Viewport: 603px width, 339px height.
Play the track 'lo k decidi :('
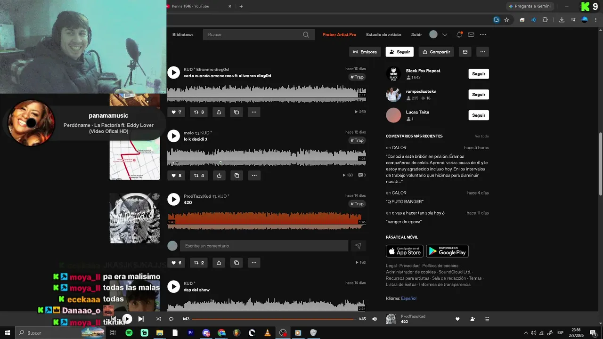[174, 136]
